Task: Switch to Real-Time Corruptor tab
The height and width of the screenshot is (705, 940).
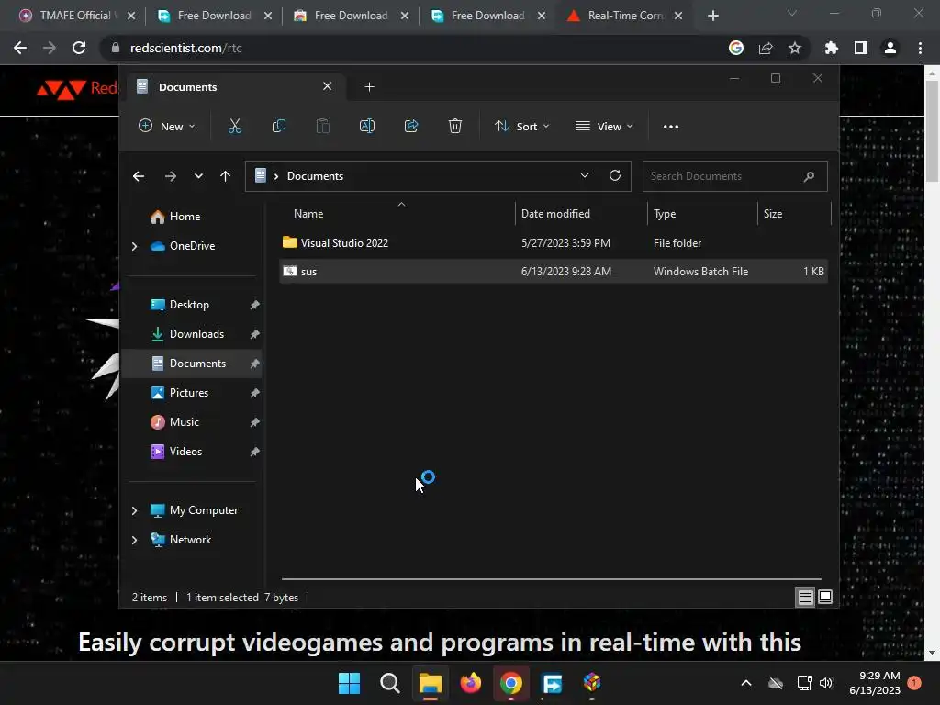Action: (624, 16)
